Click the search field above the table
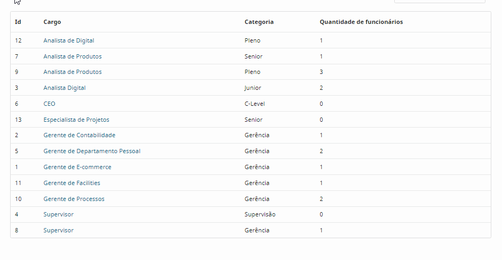 click(440, 1)
